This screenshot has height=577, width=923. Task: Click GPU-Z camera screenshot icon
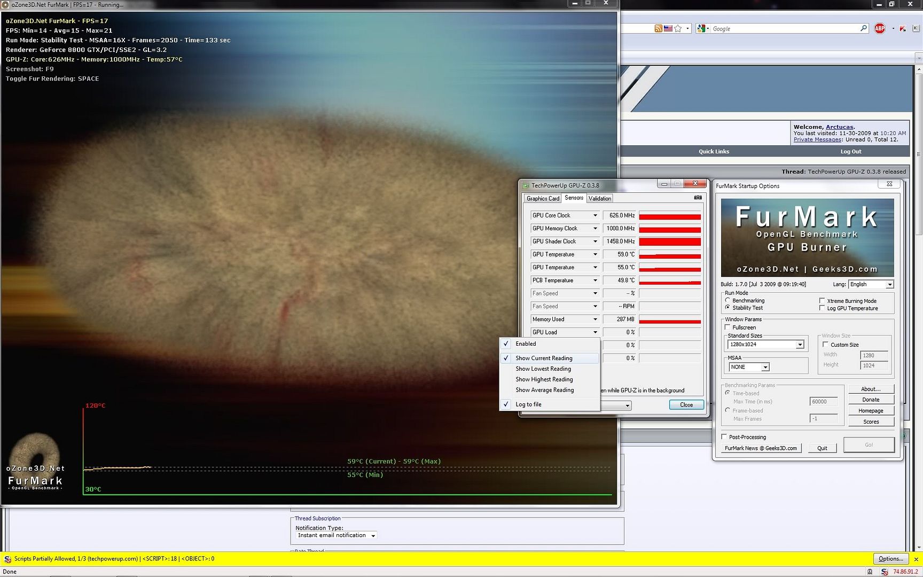pos(698,198)
